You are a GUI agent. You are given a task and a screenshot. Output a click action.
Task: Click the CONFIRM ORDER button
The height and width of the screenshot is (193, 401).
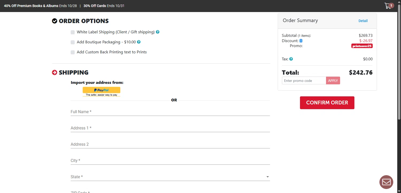[x=327, y=103]
